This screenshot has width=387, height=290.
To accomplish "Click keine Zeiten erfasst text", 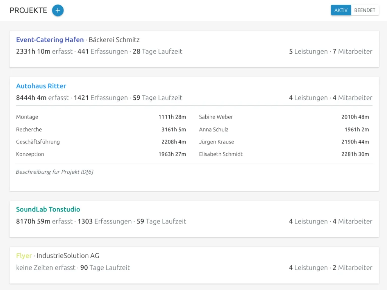I will click(x=46, y=268).
